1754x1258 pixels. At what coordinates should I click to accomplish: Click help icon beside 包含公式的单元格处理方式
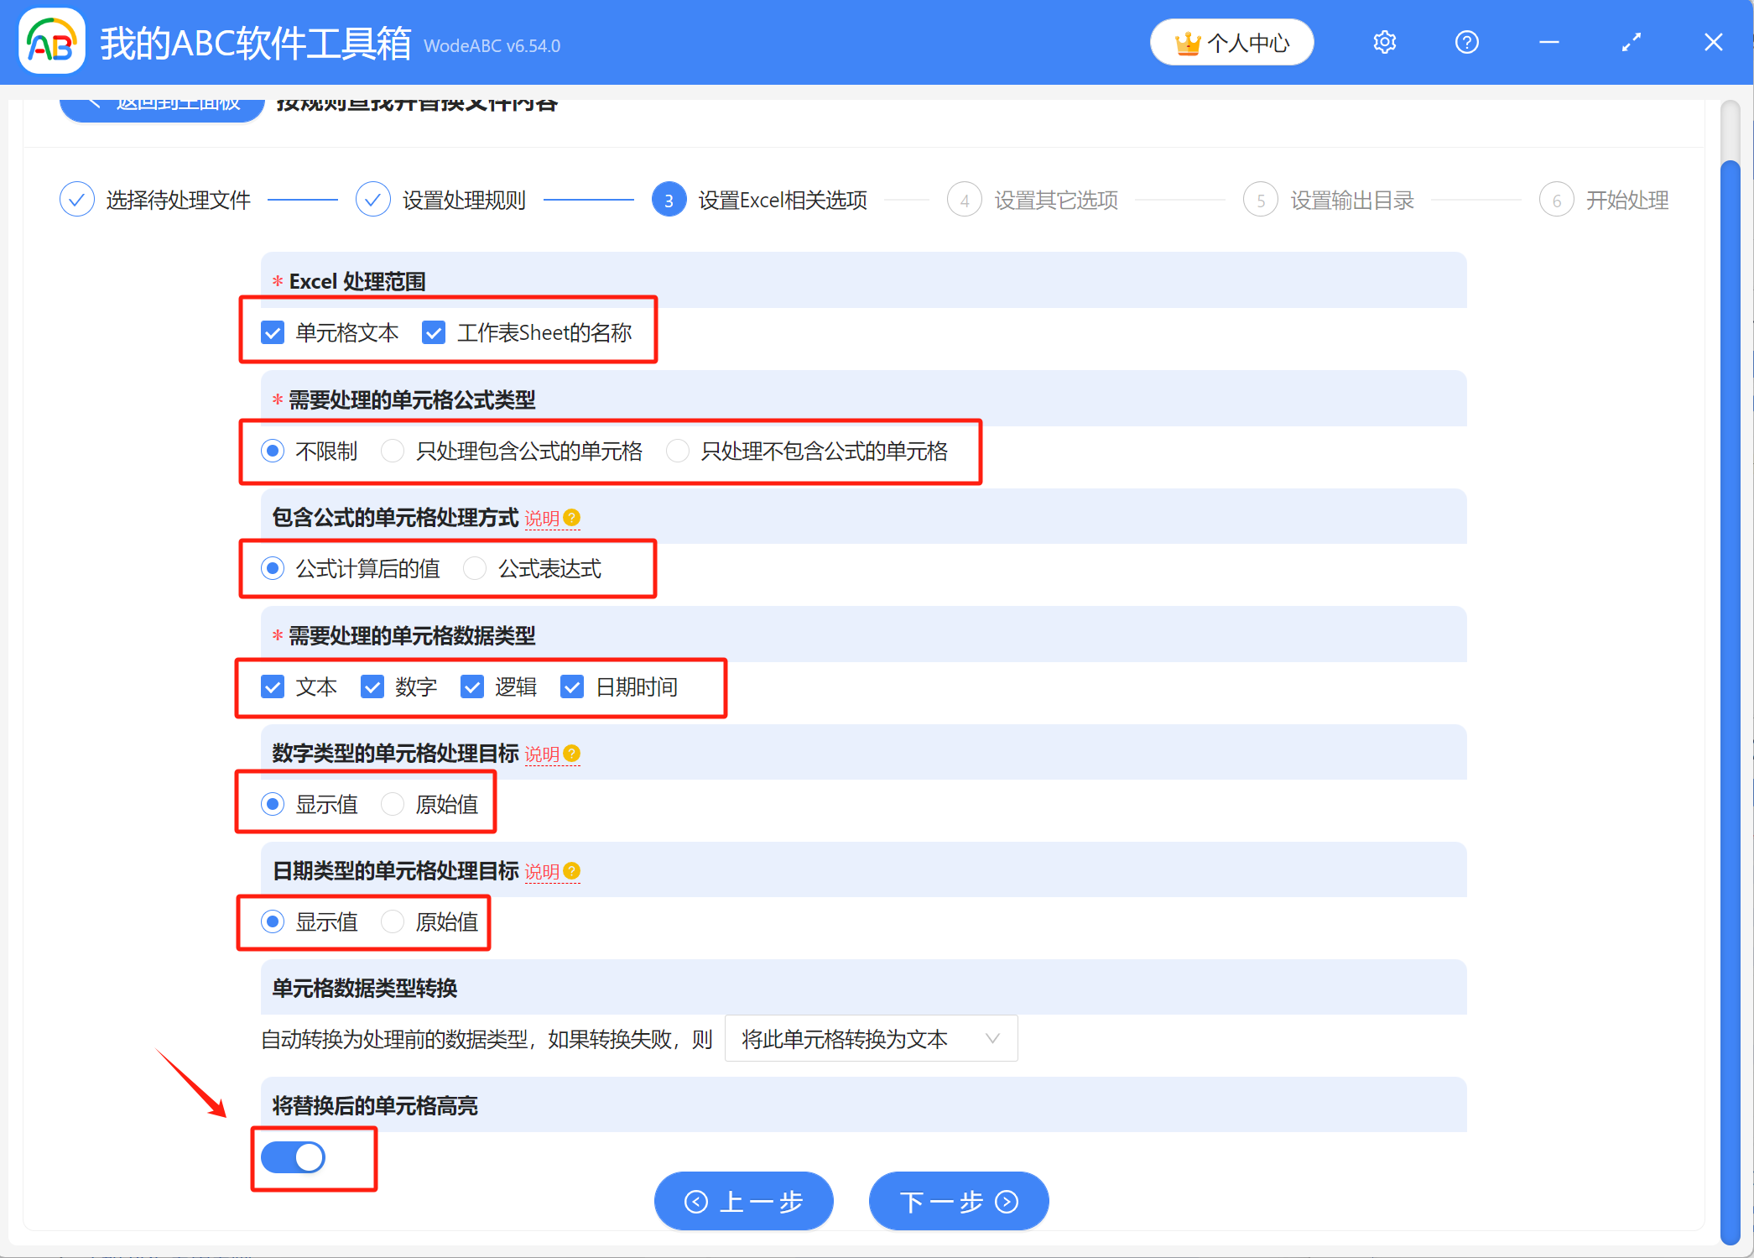571,518
